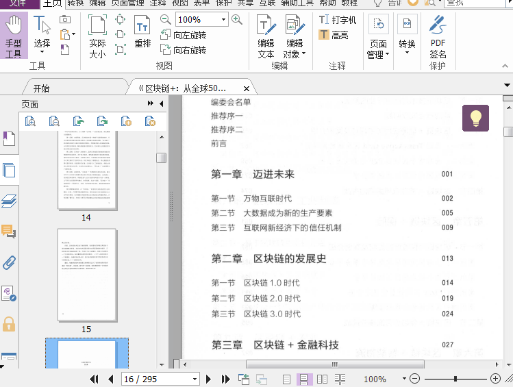Open the Pages thumbnails sidebar panel
The image size is (513, 387).
click(9, 170)
